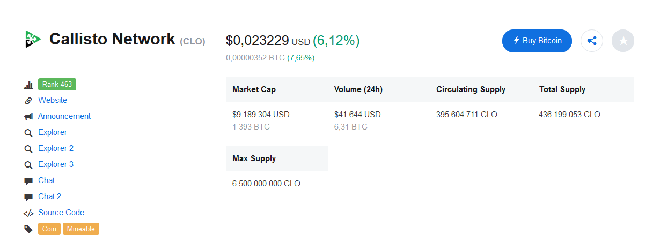Screen dimensions: 653x250
Task: Open the Source Code link
Action: pyautogui.click(x=61, y=213)
